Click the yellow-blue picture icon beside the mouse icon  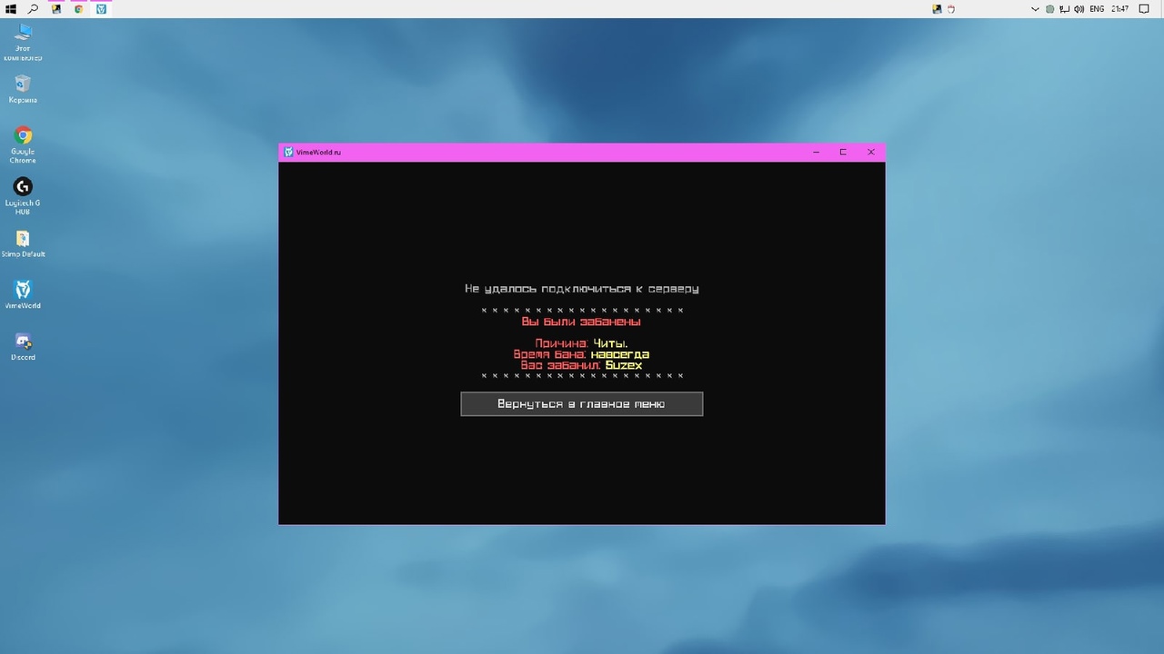[937, 9]
